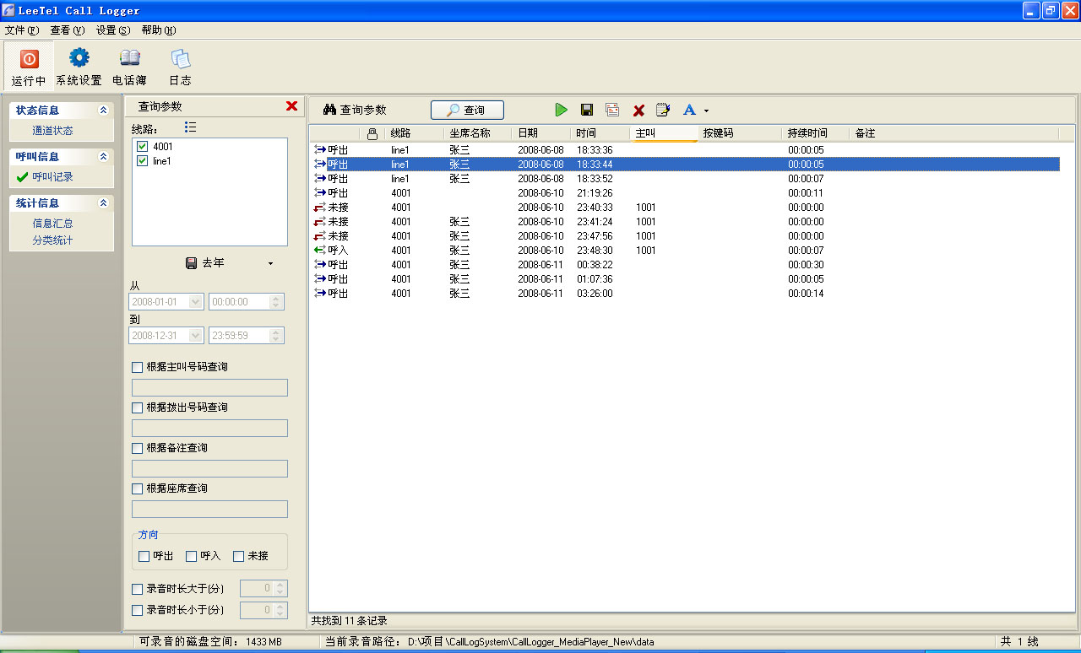
Task: Open 信息汇总 statistics link
Action: pos(52,224)
